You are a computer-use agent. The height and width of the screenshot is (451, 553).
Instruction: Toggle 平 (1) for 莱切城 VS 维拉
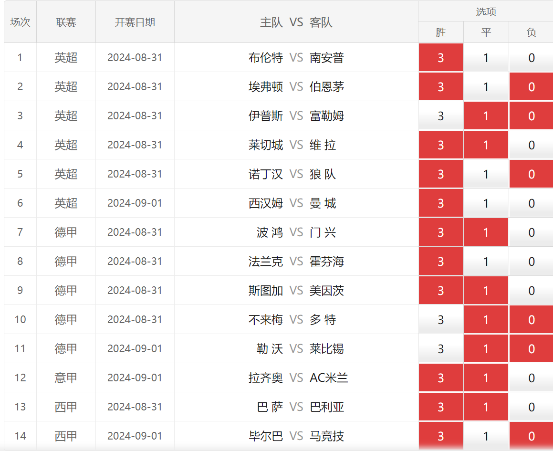(486, 145)
